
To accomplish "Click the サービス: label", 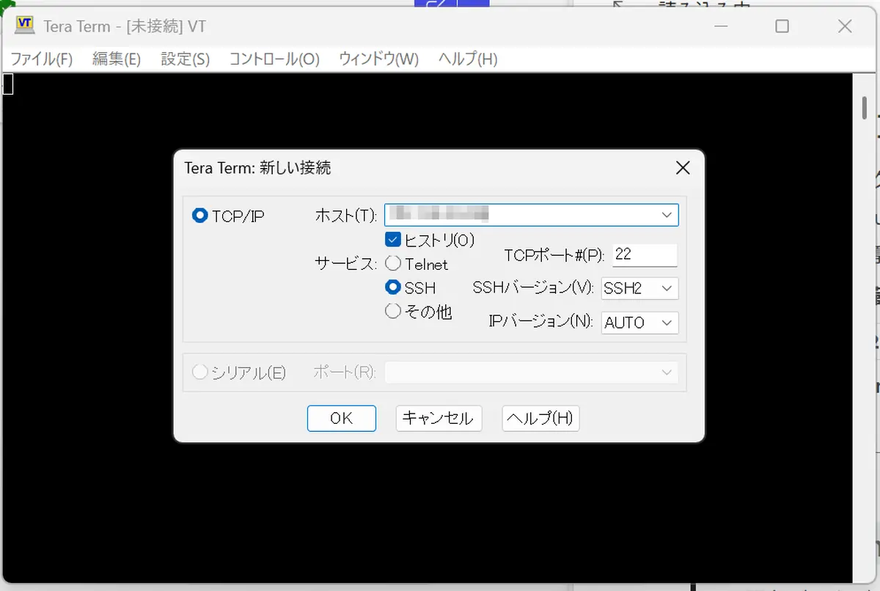I will pyautogui.click(x=346, y=264).
